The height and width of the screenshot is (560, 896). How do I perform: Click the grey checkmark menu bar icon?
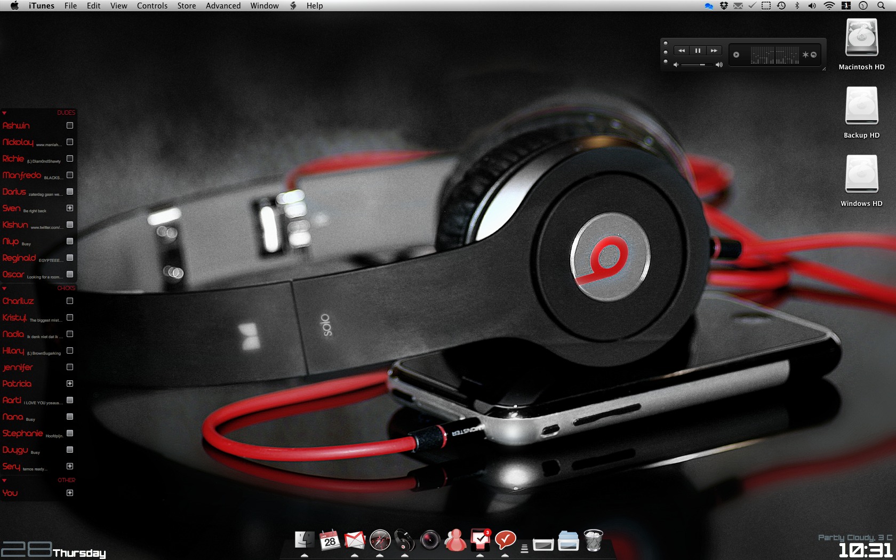(752, 6)
